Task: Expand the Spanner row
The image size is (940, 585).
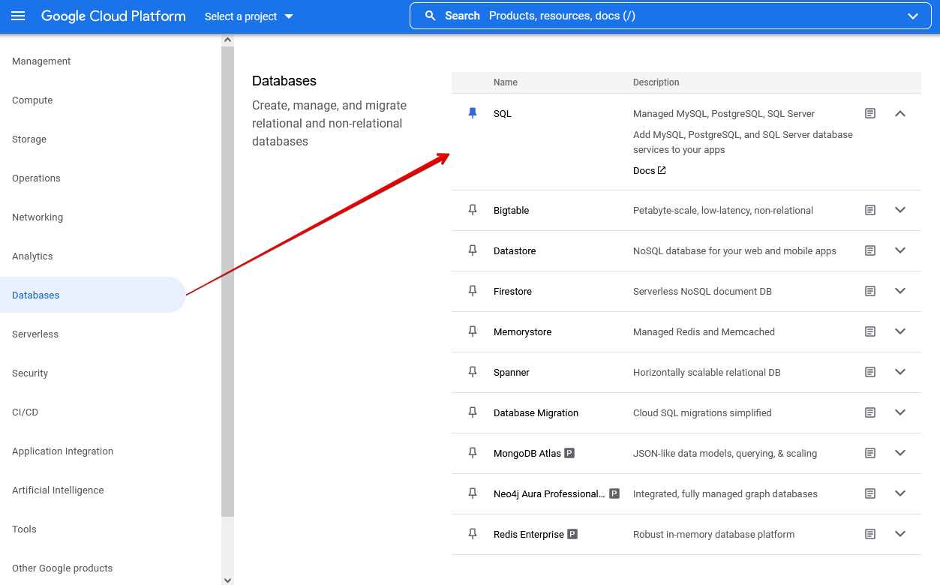Action: click(900, 372)
